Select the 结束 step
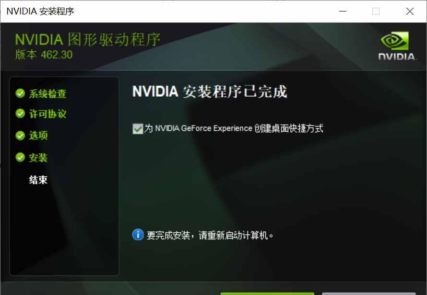Viewport: 427px width, 295px height. click(x=38, y=180)
